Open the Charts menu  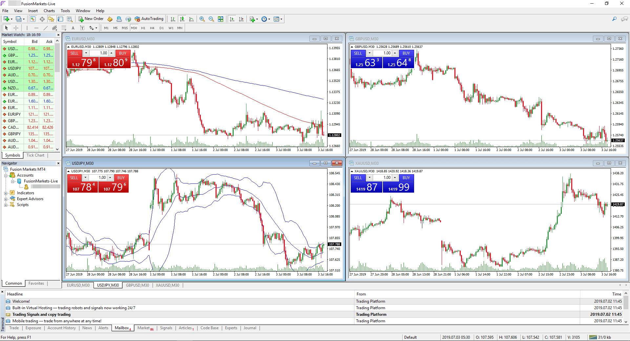tap(49, 10)
